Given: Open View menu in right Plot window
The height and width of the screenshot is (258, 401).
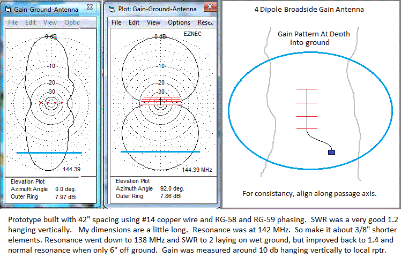Looking at the screenshot, I should 153,22.
